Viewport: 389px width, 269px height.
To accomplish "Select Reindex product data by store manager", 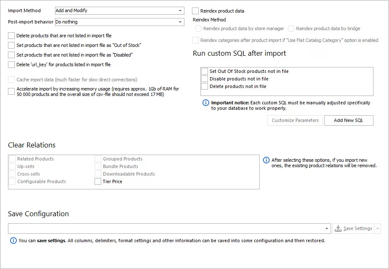I will [198, 28].
